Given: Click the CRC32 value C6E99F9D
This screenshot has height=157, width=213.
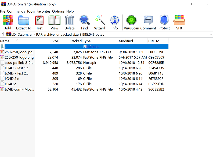Looking at the screenshot, I should (156, 84).
